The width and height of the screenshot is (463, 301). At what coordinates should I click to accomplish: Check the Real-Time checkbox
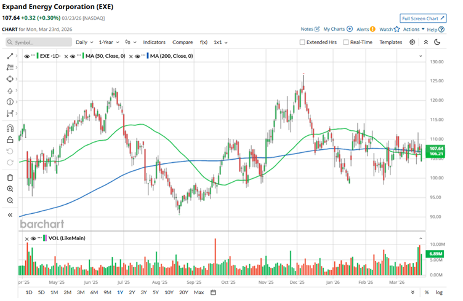click(x=346, y=42)
